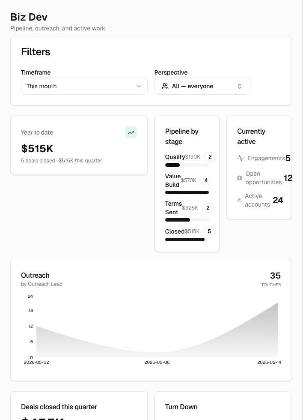This screenshot has width=303, height=420.
Task: Click the Open opportunities briefcase icon
Action: coord(240,178)
